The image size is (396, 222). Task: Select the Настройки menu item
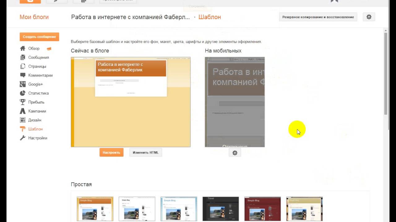tap(38, 138)
